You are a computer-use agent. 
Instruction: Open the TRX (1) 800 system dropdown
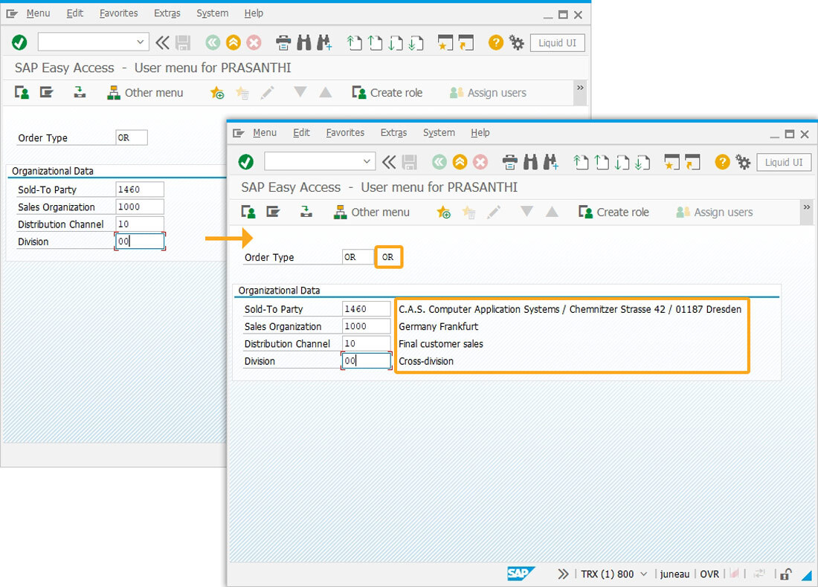[x=614, y=574]
